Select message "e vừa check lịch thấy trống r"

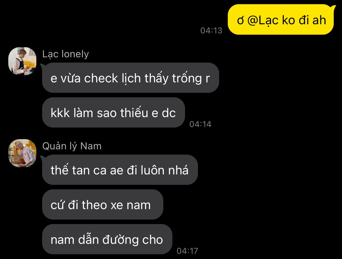click(131, 78)
